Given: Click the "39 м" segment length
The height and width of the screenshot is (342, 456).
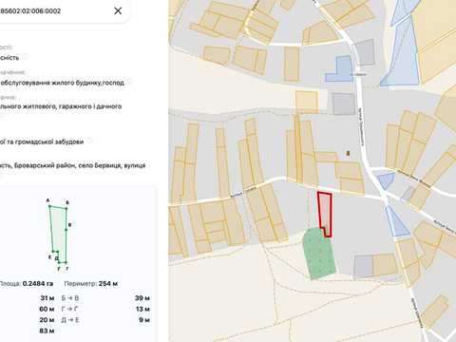Looking at the screenshot, I should coord(142,298).
